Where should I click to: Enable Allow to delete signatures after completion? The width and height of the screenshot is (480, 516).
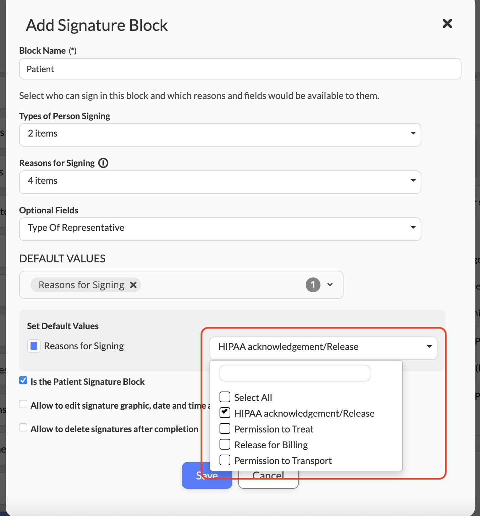[x=23, y=428]
